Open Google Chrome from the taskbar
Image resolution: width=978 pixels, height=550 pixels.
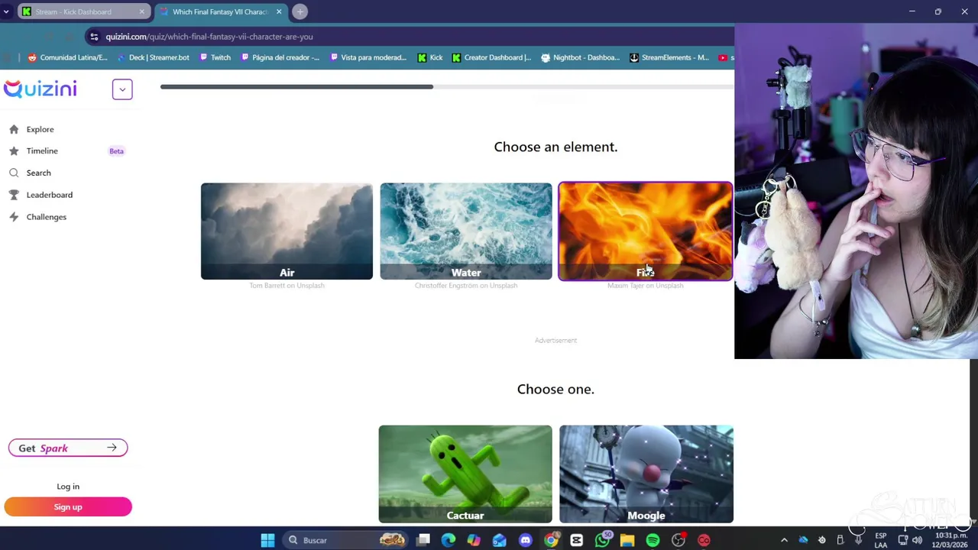point(551,540)
